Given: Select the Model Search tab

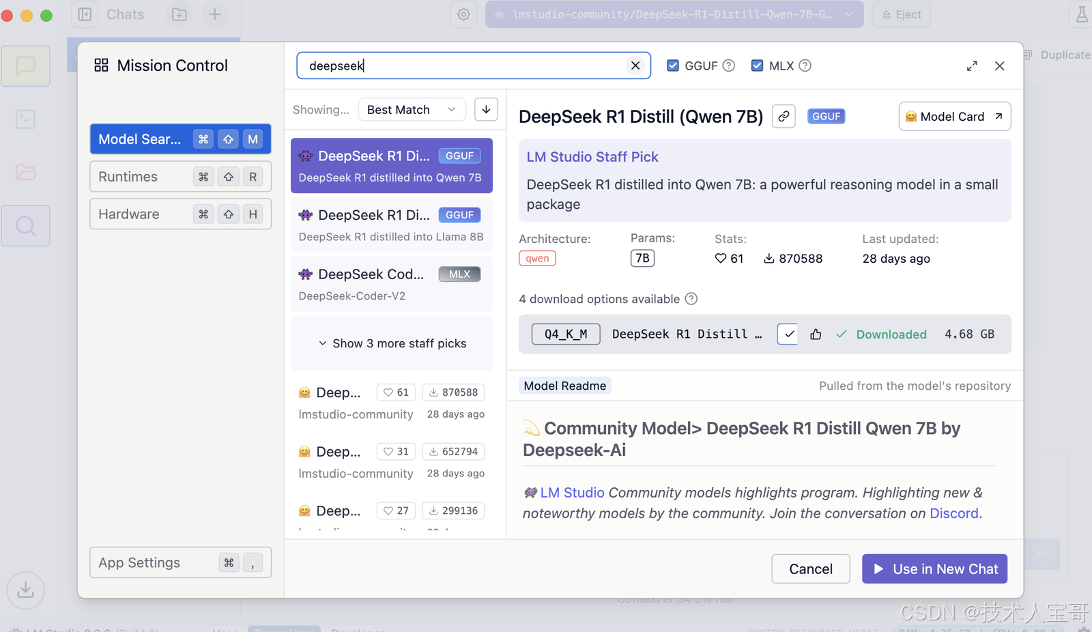Looking at the screenshot, I should click(x=180, y=139).
